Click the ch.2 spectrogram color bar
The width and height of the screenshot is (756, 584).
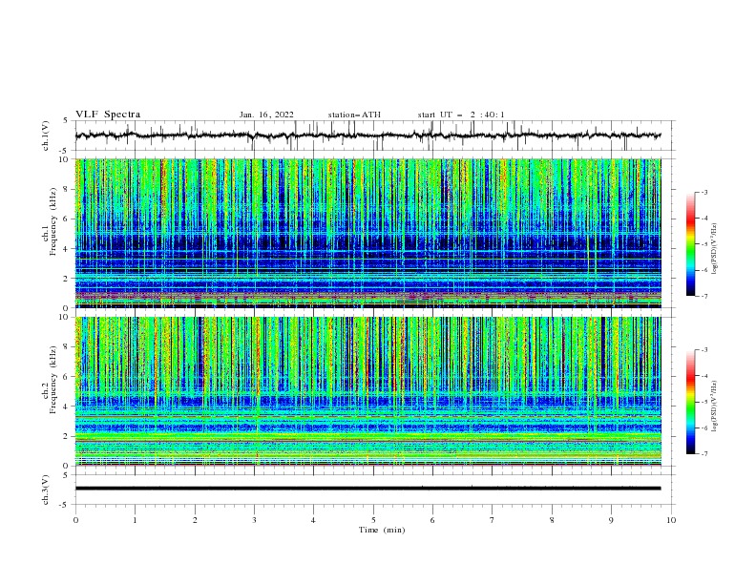[x=690, y=402]
